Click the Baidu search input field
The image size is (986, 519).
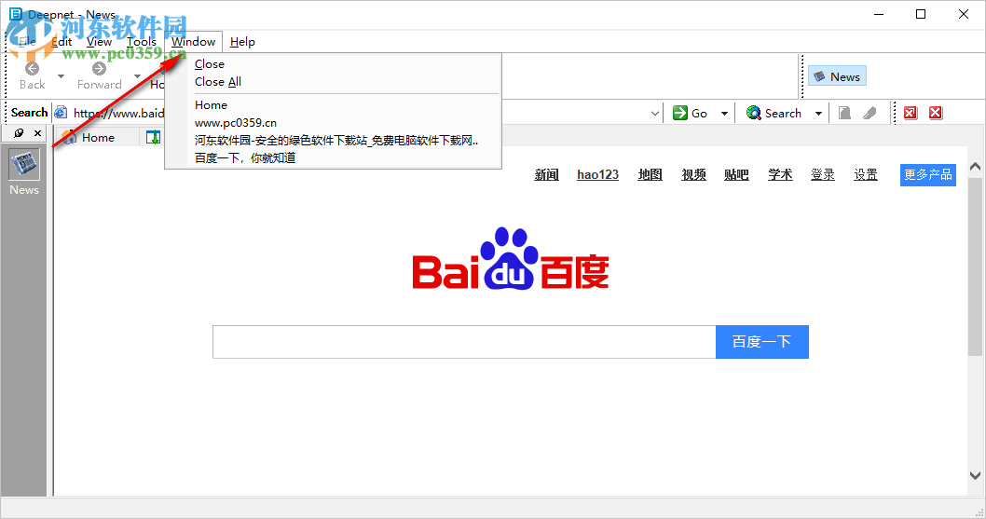click(x=464, y=342)
